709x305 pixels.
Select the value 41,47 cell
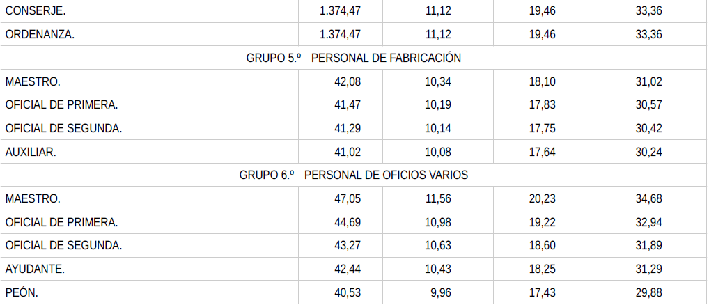click(348, 105)
